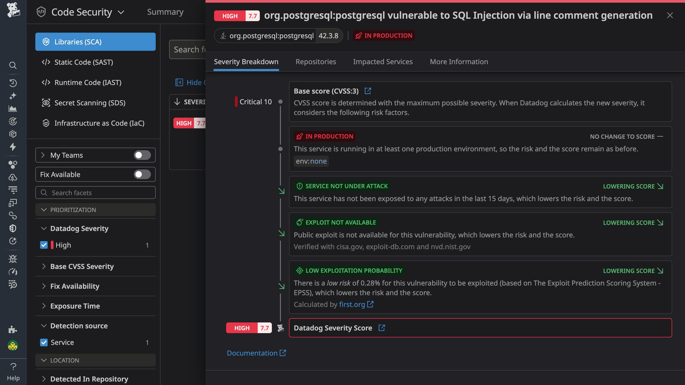Click the lightning bolt icon in the sidebar
Image resolution: width=685 pixels, height=385 pixels.
tap(13, 147)
